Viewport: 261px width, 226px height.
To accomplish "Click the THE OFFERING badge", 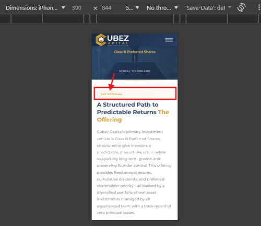I will coord(135,94).
